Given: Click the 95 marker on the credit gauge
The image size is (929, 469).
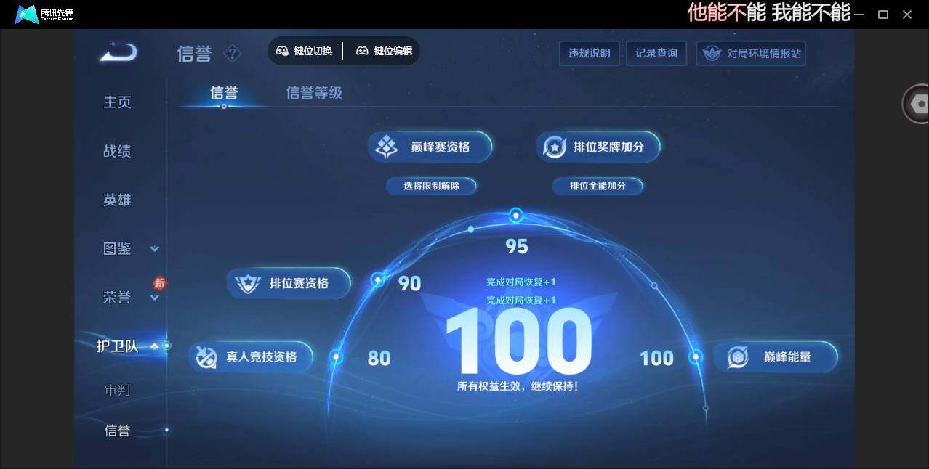Looking at the screenshot, I should click(515, 215).
